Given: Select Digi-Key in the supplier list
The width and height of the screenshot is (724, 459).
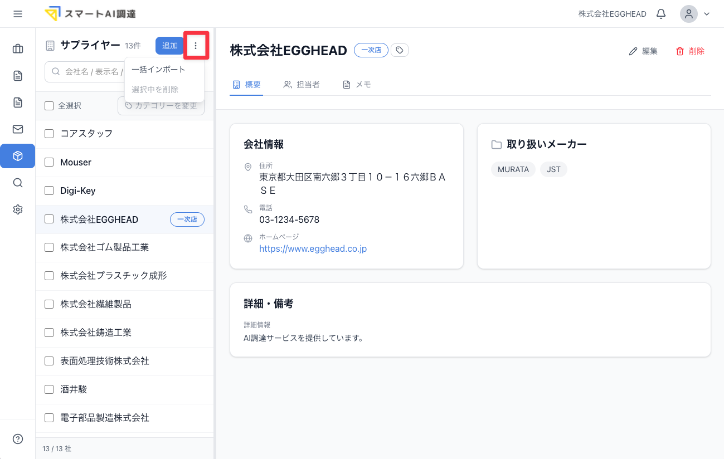Looking at the screenshot, I should [125, 191].
